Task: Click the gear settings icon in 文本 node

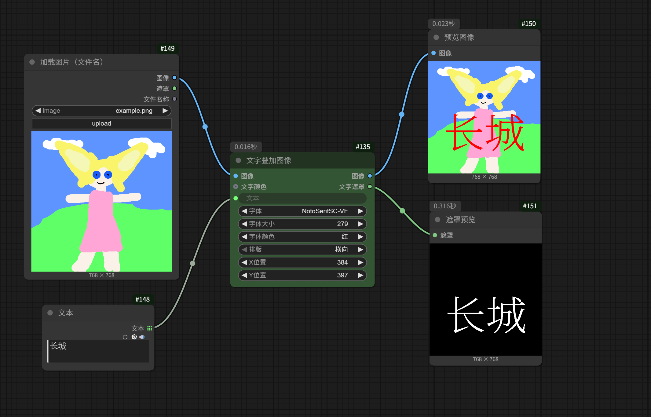Action: 134,337
